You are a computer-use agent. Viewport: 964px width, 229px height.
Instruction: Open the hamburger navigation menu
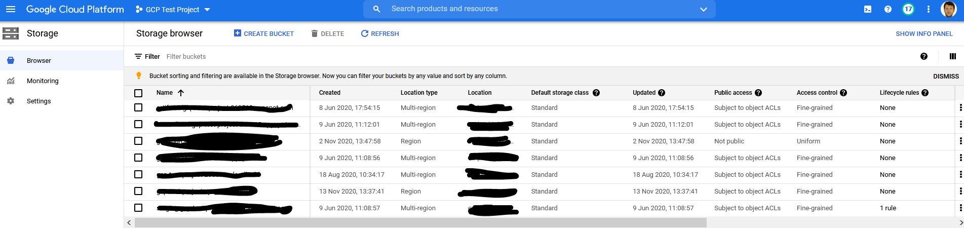(x=10, y=9)
